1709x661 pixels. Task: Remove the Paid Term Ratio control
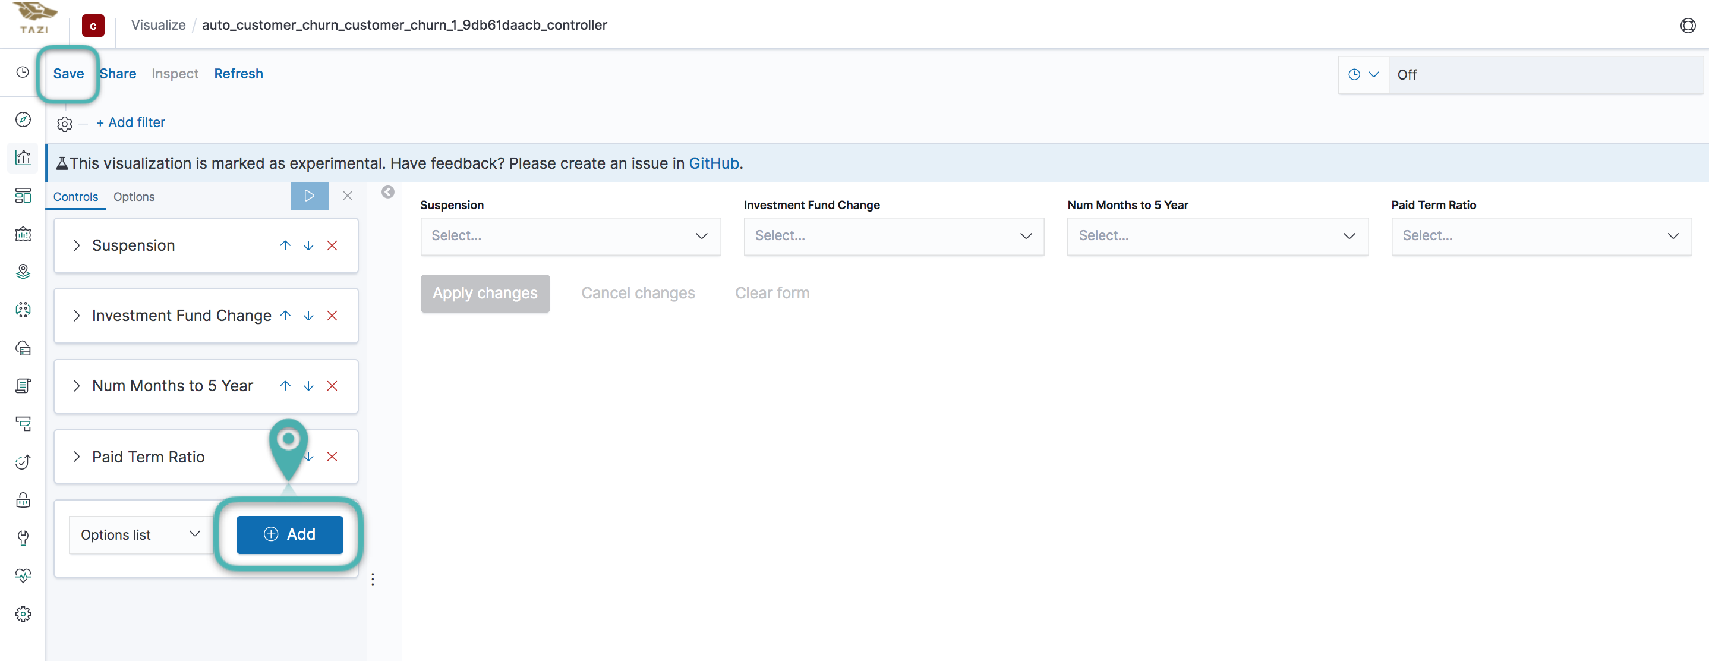(332, 457)
